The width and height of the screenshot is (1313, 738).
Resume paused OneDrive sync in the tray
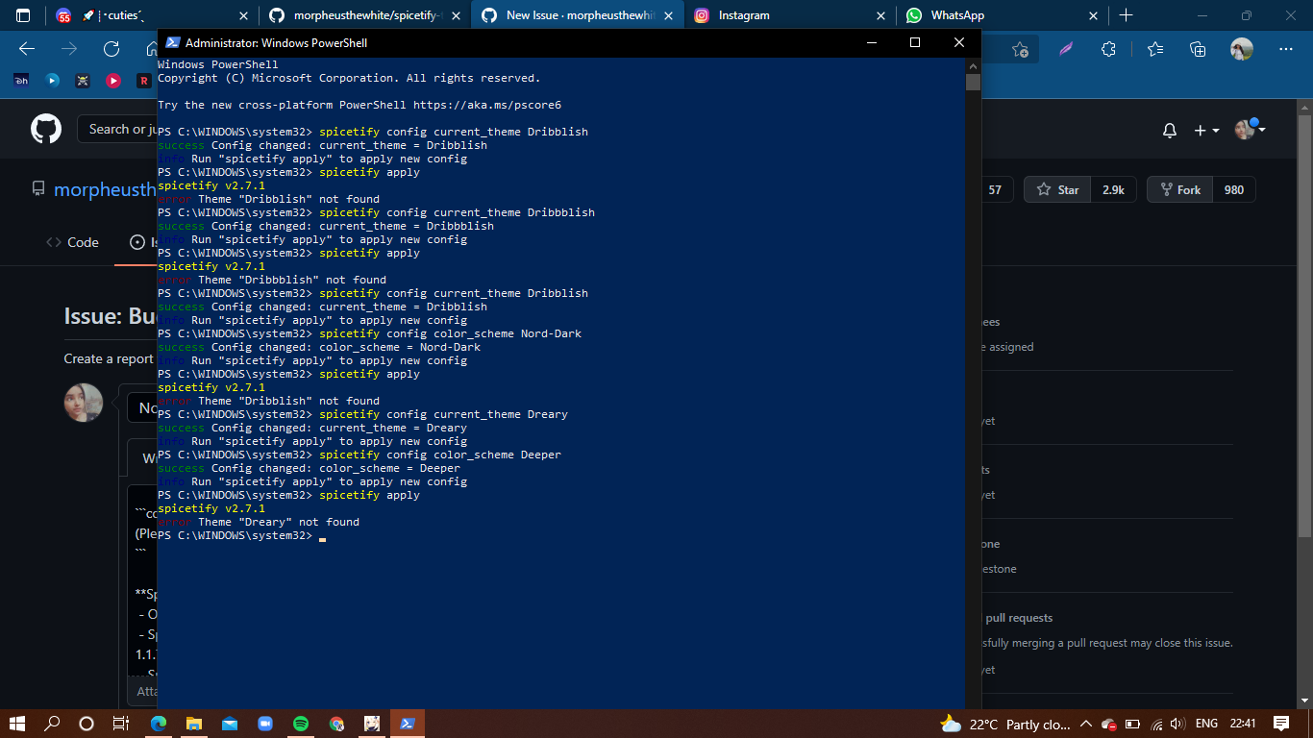tap(1108, 724)
